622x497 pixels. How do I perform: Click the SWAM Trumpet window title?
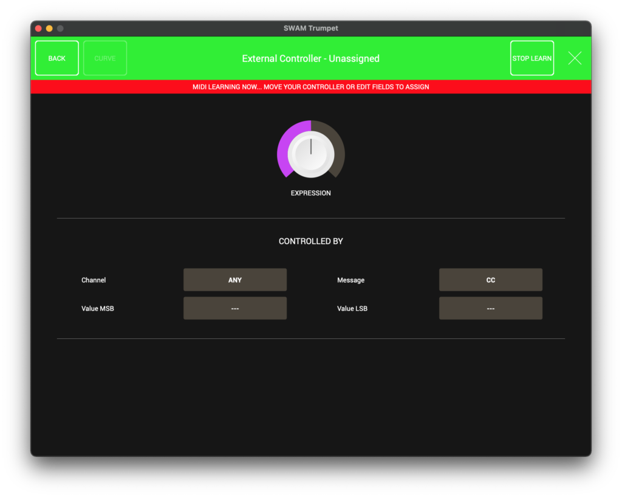tap(311, 29)
